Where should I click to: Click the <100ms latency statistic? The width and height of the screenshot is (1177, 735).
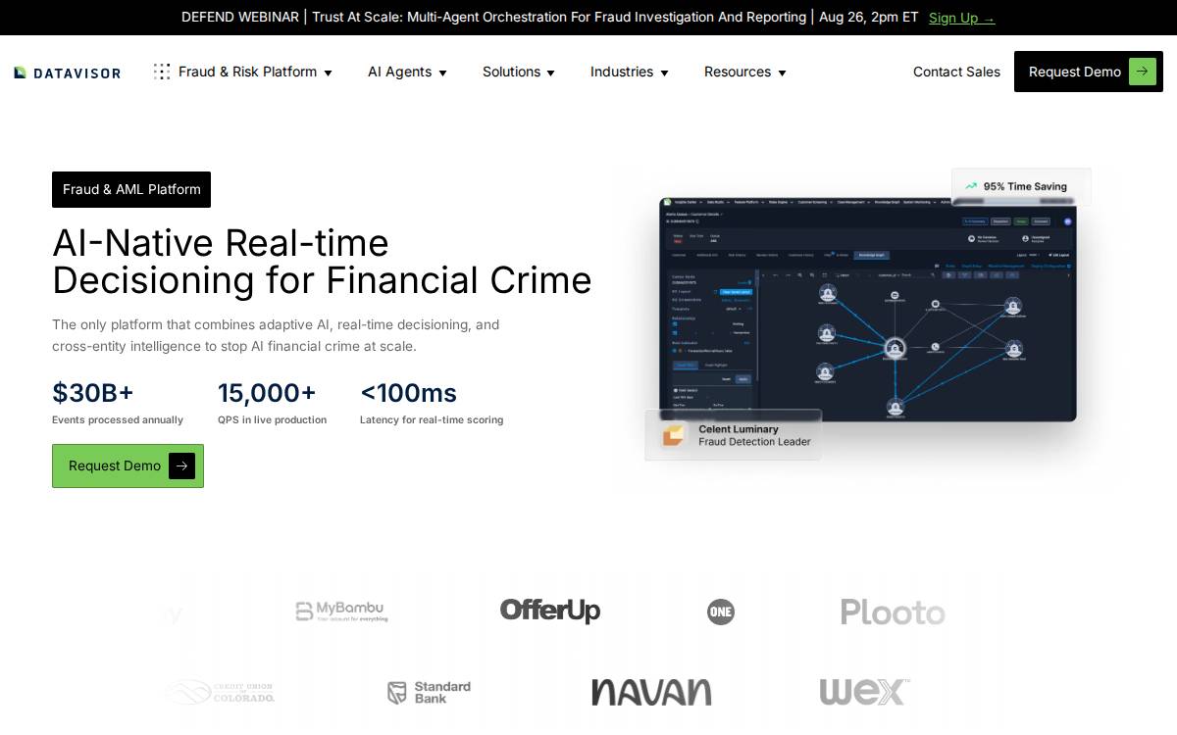click(x=408, y=393)
